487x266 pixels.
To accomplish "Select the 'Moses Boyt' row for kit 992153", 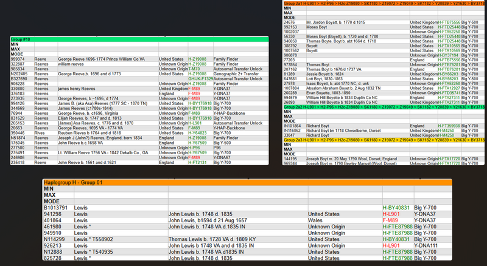I will tap(317, 27).
